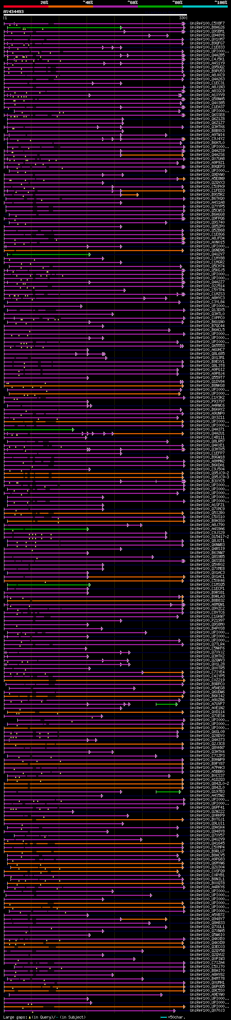View entry UniRef100_Q95UQ2

207,67
